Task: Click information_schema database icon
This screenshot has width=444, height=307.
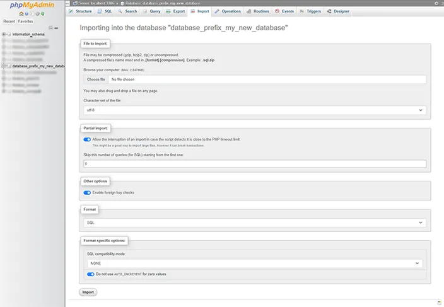Action: [x=9, y=34]
